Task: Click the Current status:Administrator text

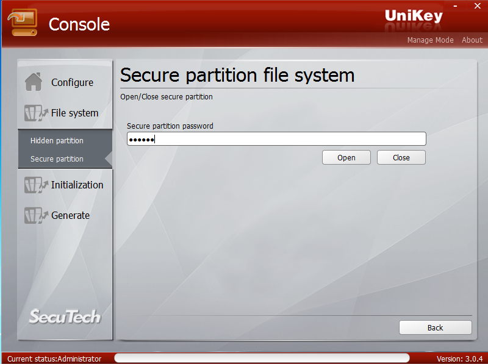Action: click(x=54, y=359)
